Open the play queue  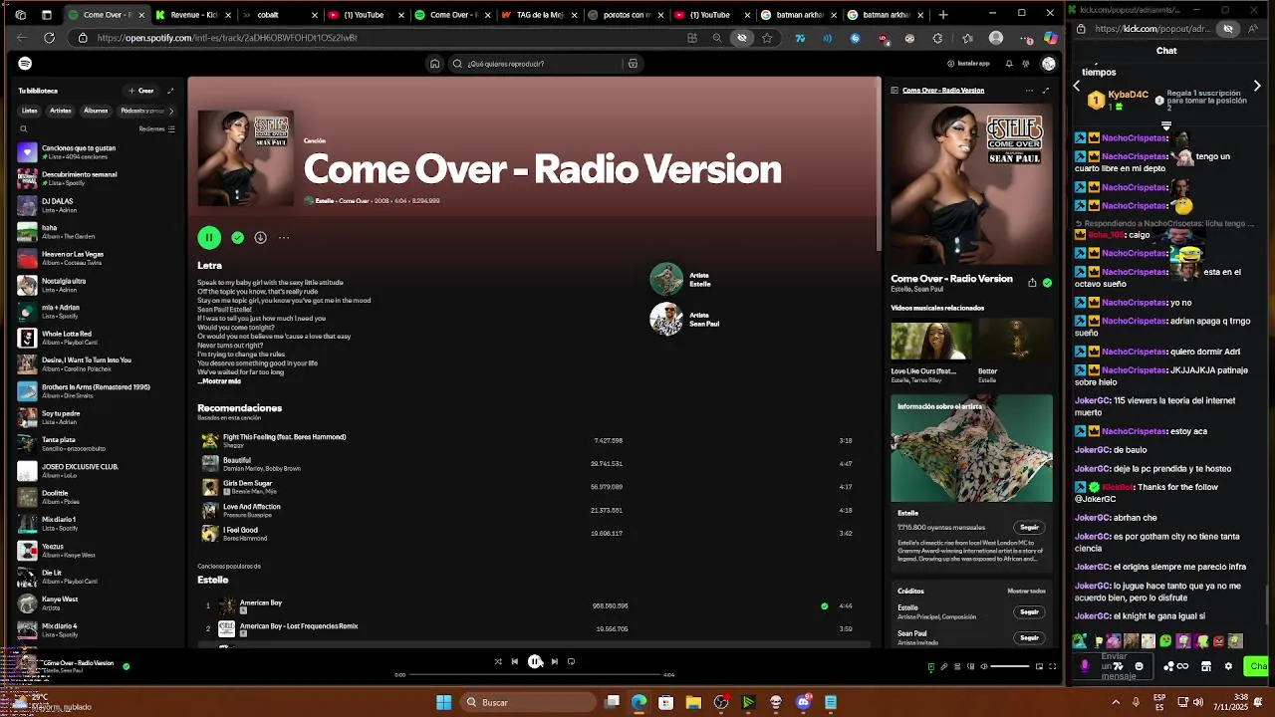957,666
